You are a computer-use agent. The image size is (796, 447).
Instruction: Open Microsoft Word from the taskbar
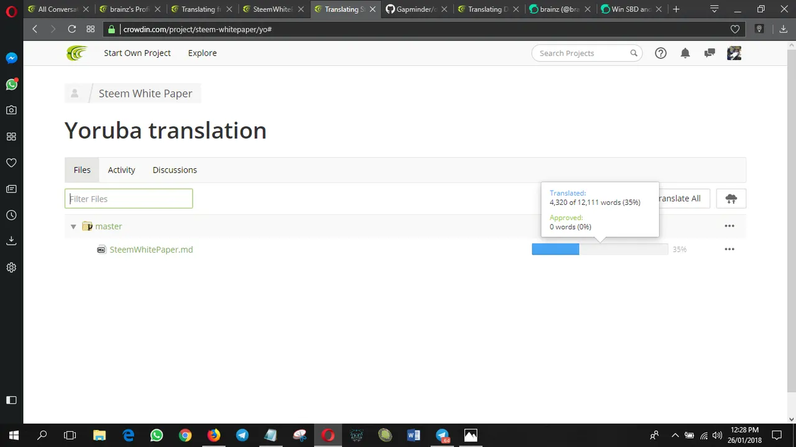(x=414, y=435)
